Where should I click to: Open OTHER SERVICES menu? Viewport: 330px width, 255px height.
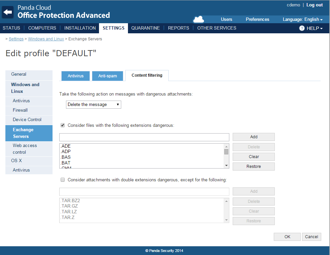(x=217, y=28)
